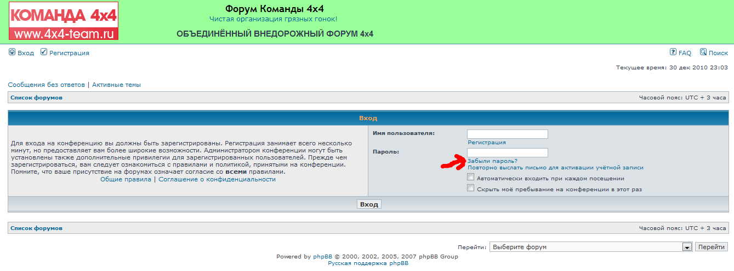The width and height of the screenshot is (734, 271).
Task: Open the Выберите форум dropdown
Action: 585,247
